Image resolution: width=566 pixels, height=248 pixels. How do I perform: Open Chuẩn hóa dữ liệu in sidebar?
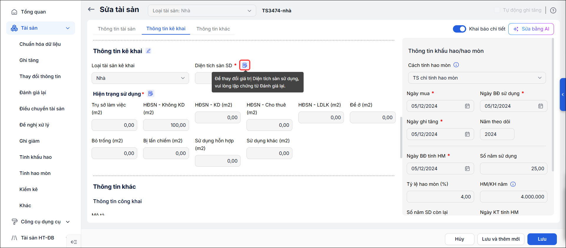[40, 44]
